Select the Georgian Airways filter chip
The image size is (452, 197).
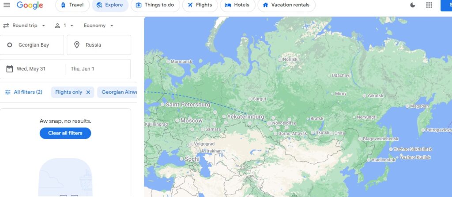click(117, 92)
